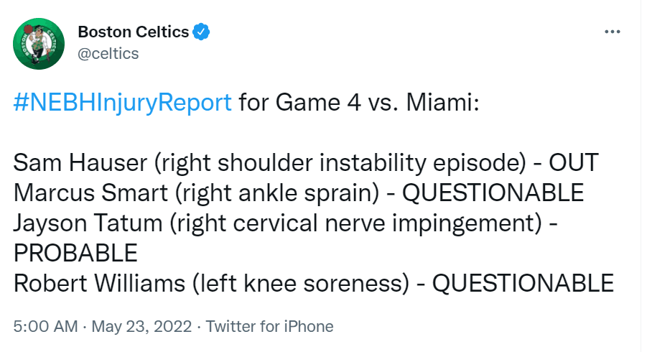This screenshot has width=647, height=352.
Task: Click the phrase 'right cervical nerve impingement'
Action: [355, 223]
